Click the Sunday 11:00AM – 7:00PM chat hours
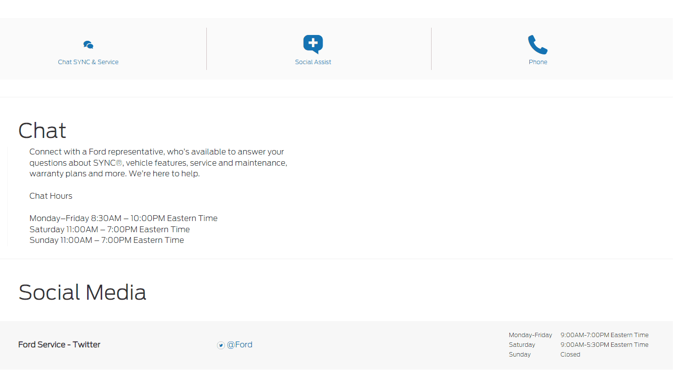This screenshot has height=375, width=687. tap(107, 240)
